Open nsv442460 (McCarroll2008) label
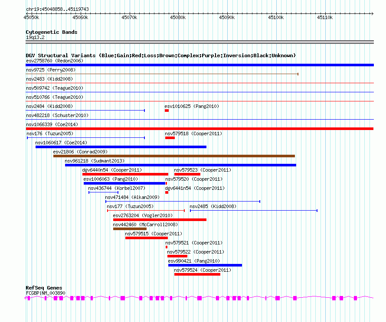Image resolution: width=386 pixels, height=322 pixels. coord(145,224)
